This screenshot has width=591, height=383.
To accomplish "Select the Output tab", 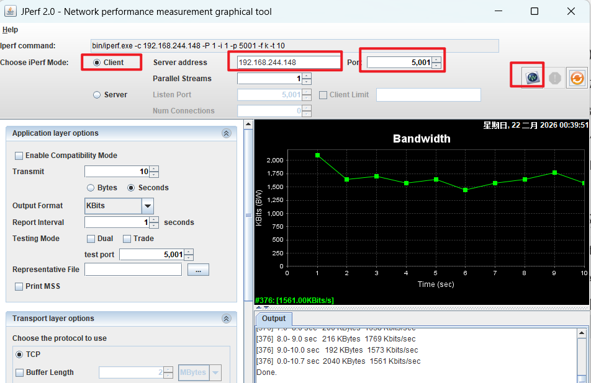I will [x=274, y=319].
